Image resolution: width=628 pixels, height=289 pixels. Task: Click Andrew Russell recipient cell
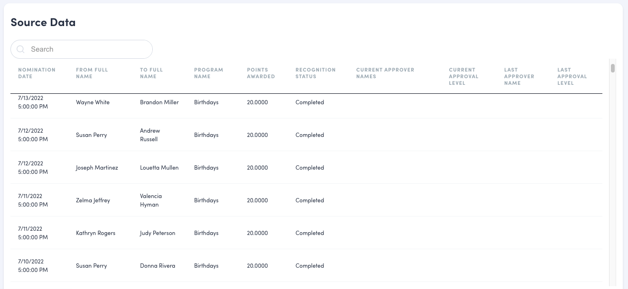coord(149,135)
